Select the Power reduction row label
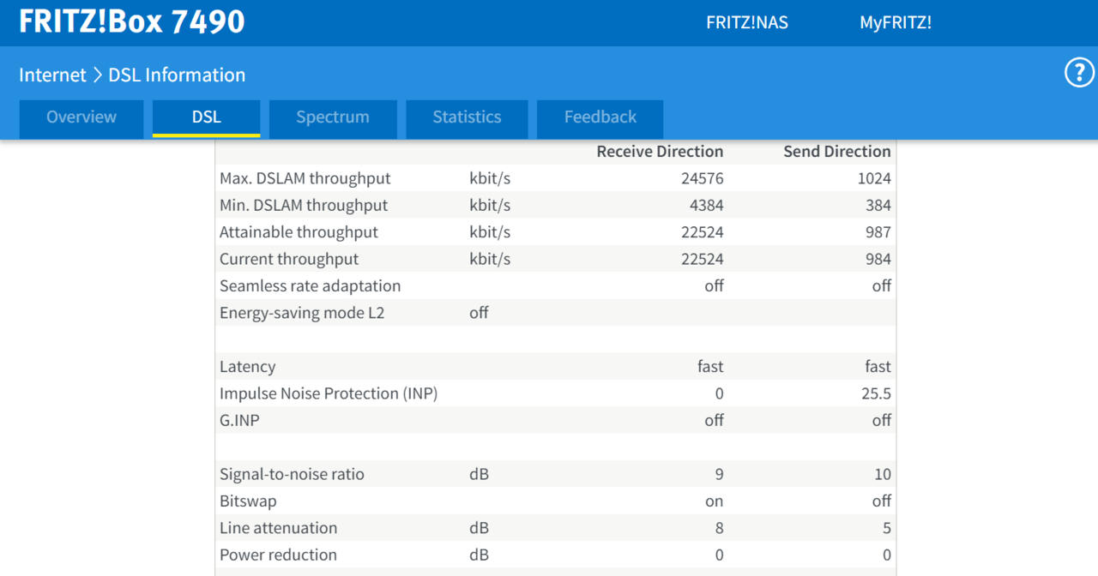This screenshot has height=576, width=1098. pos(278,555)
